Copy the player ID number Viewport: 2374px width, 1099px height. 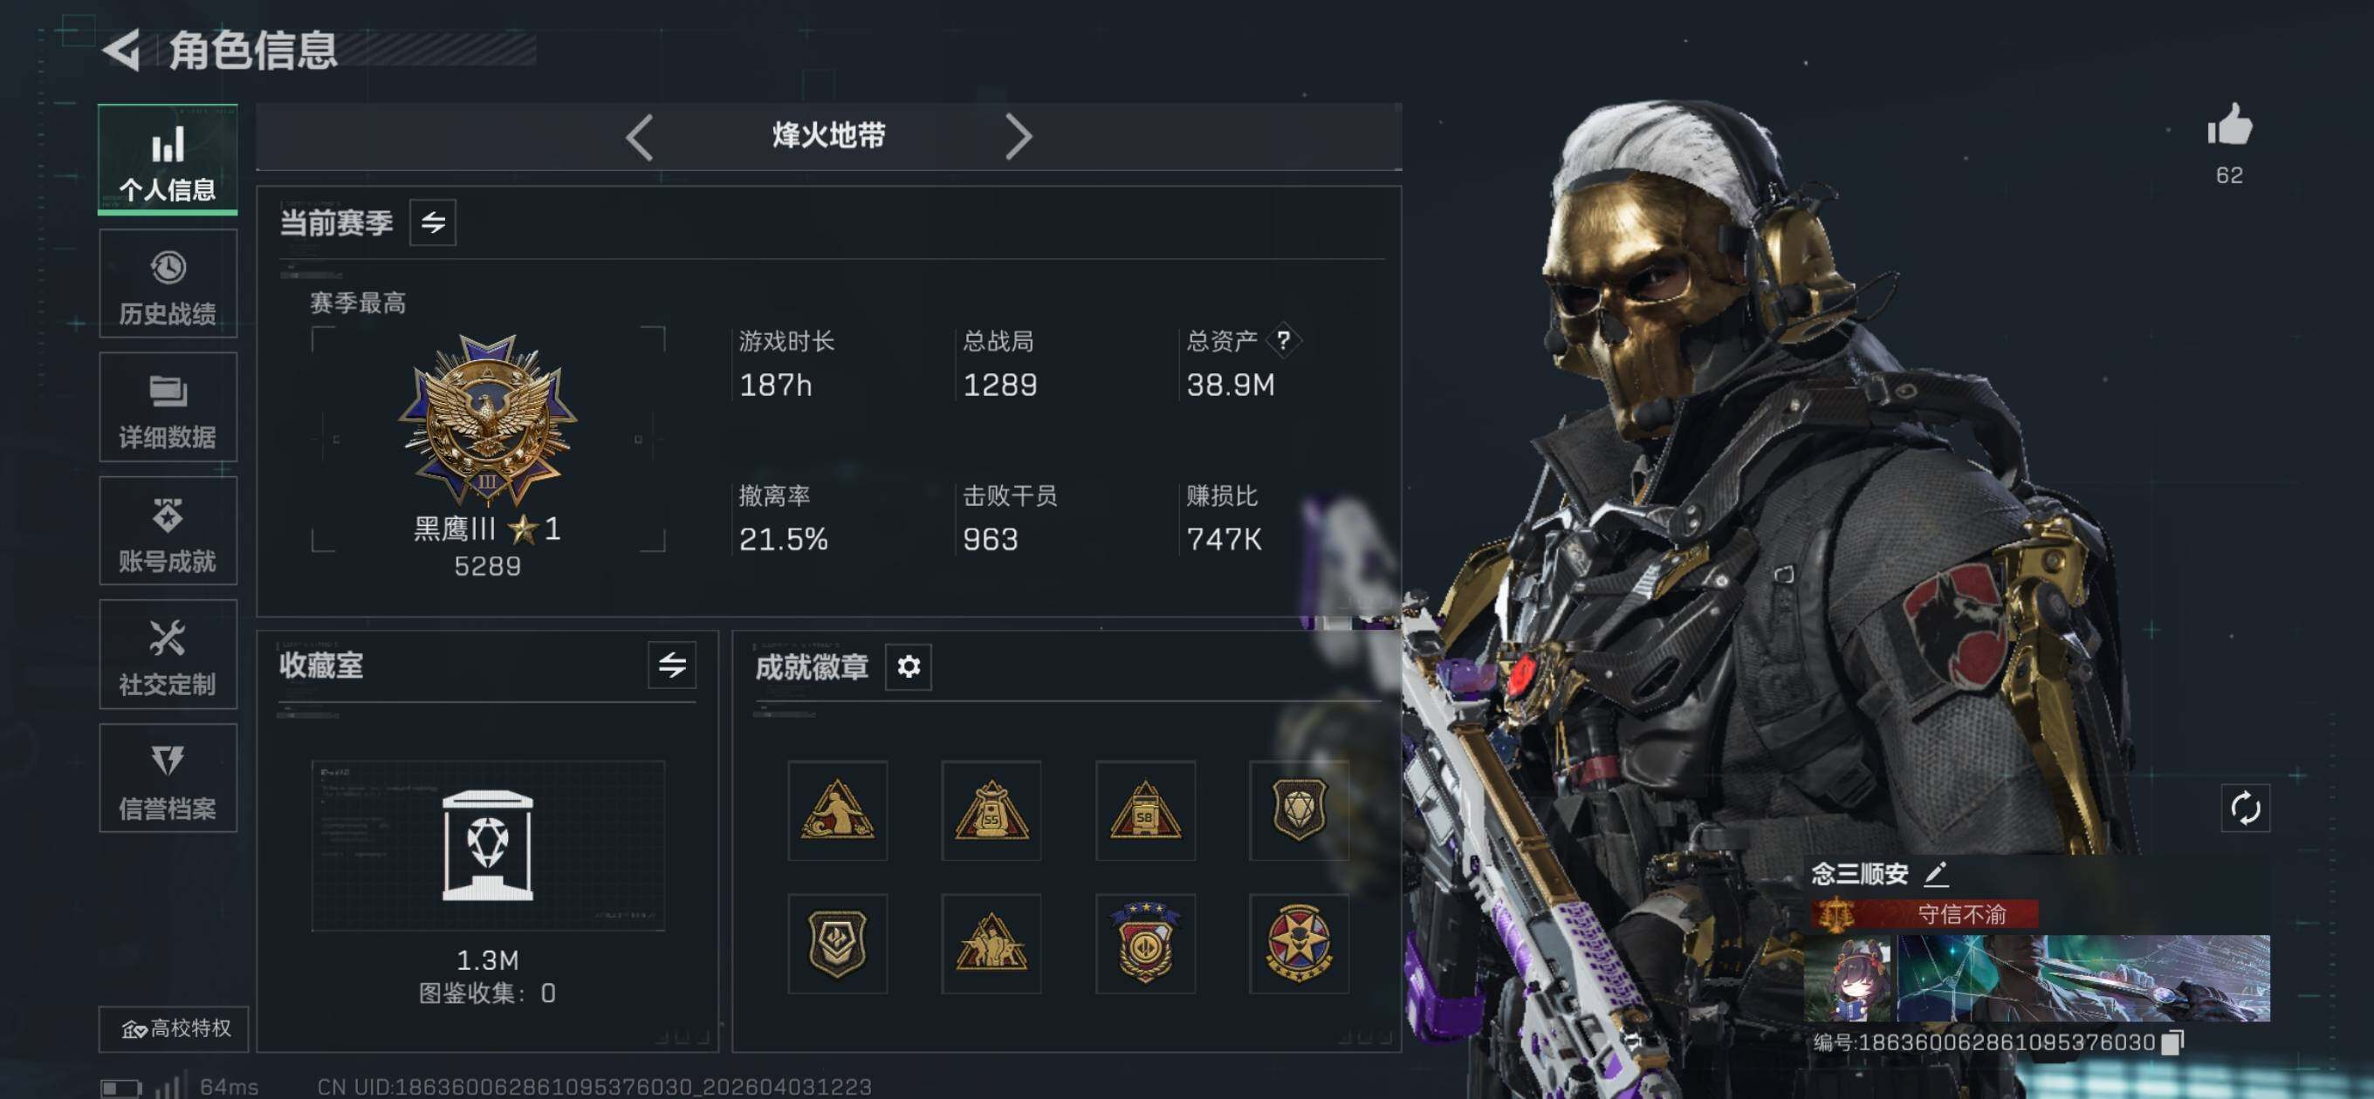(x=2172, y=1042)
